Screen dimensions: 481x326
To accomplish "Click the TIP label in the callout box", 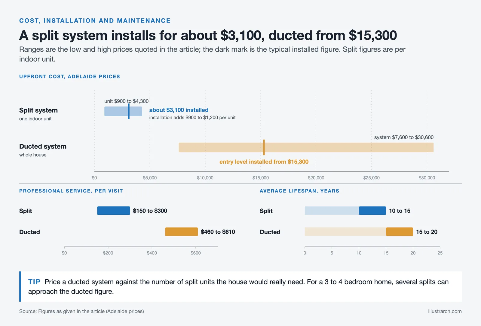I will 34,282.
